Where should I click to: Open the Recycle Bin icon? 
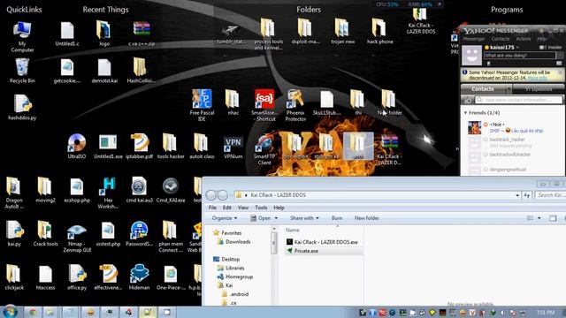point(22,71)
